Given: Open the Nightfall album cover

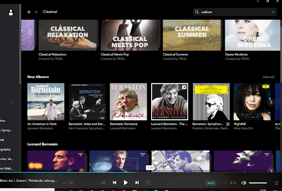Looking at the screenshot, I should [252, 101].
